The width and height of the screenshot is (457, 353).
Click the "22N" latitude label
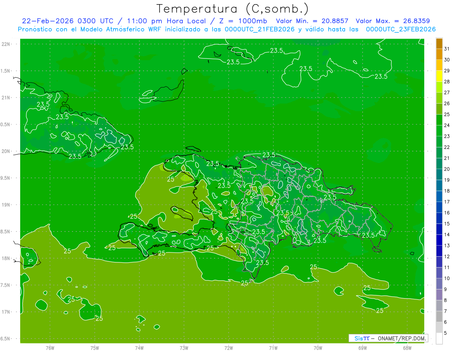pos(5,44)
